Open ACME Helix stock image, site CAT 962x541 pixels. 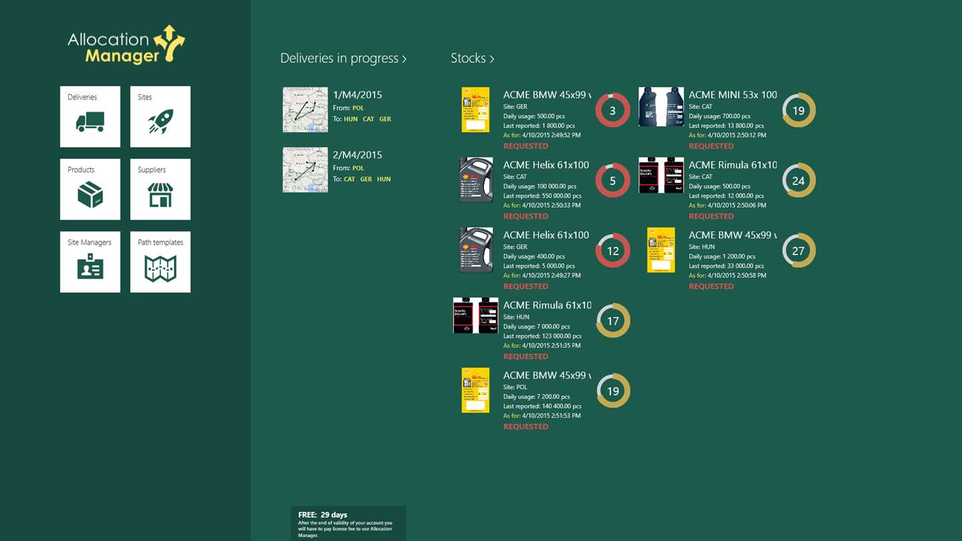tap(476, 180)
